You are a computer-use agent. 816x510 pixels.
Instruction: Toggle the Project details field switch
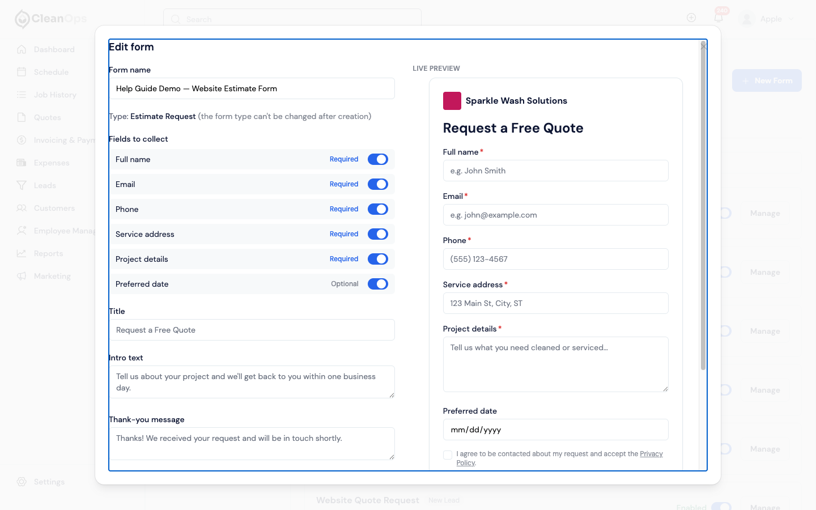tap(378, 259)
